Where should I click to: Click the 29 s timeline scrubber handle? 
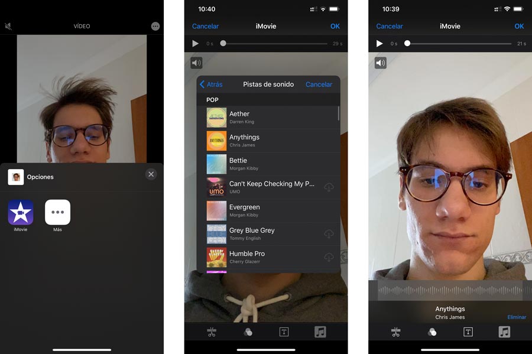point(223,43)
